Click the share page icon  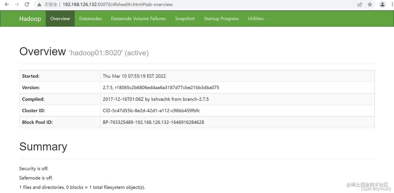360,4
